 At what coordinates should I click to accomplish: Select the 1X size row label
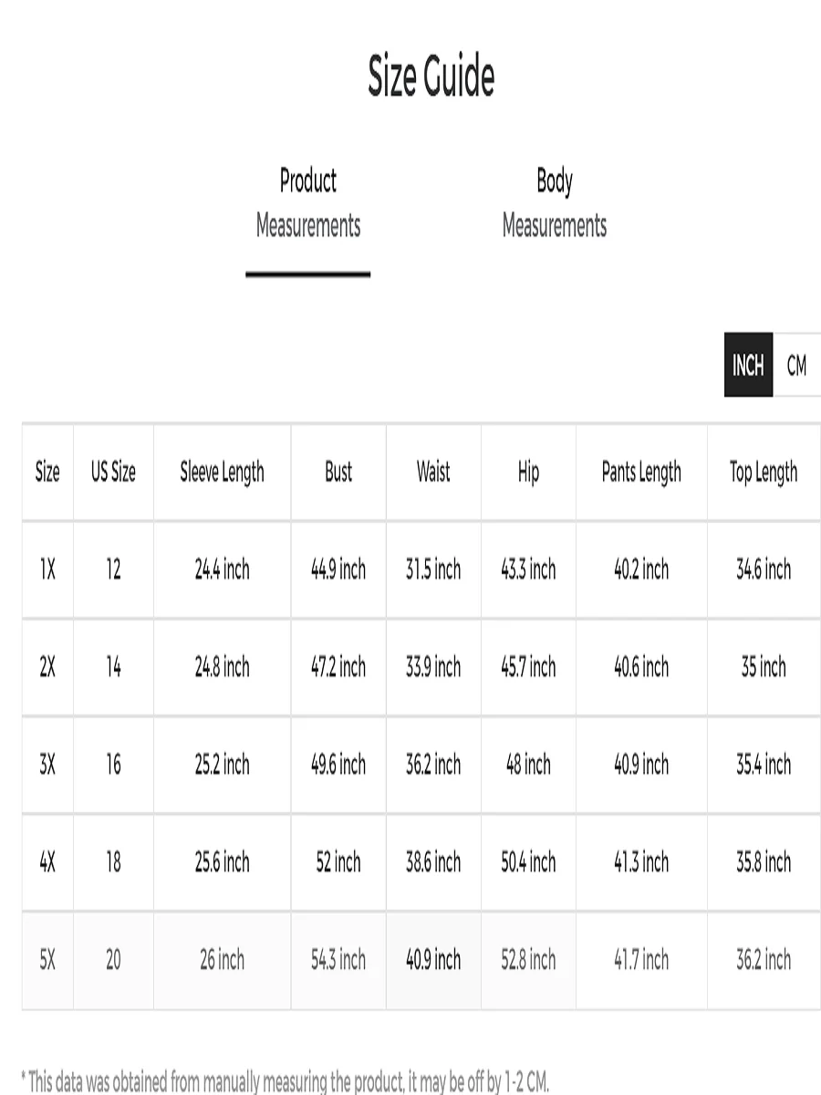47,569
